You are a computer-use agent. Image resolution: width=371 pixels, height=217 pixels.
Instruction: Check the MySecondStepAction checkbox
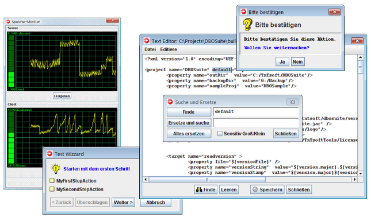(52, 189)
